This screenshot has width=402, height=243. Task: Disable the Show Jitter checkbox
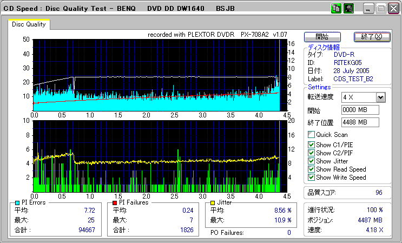[x=311, y=161]
